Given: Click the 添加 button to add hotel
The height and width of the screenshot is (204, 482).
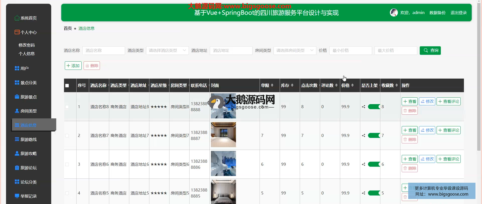Looking at the screenshot, I should coord(73,66).
